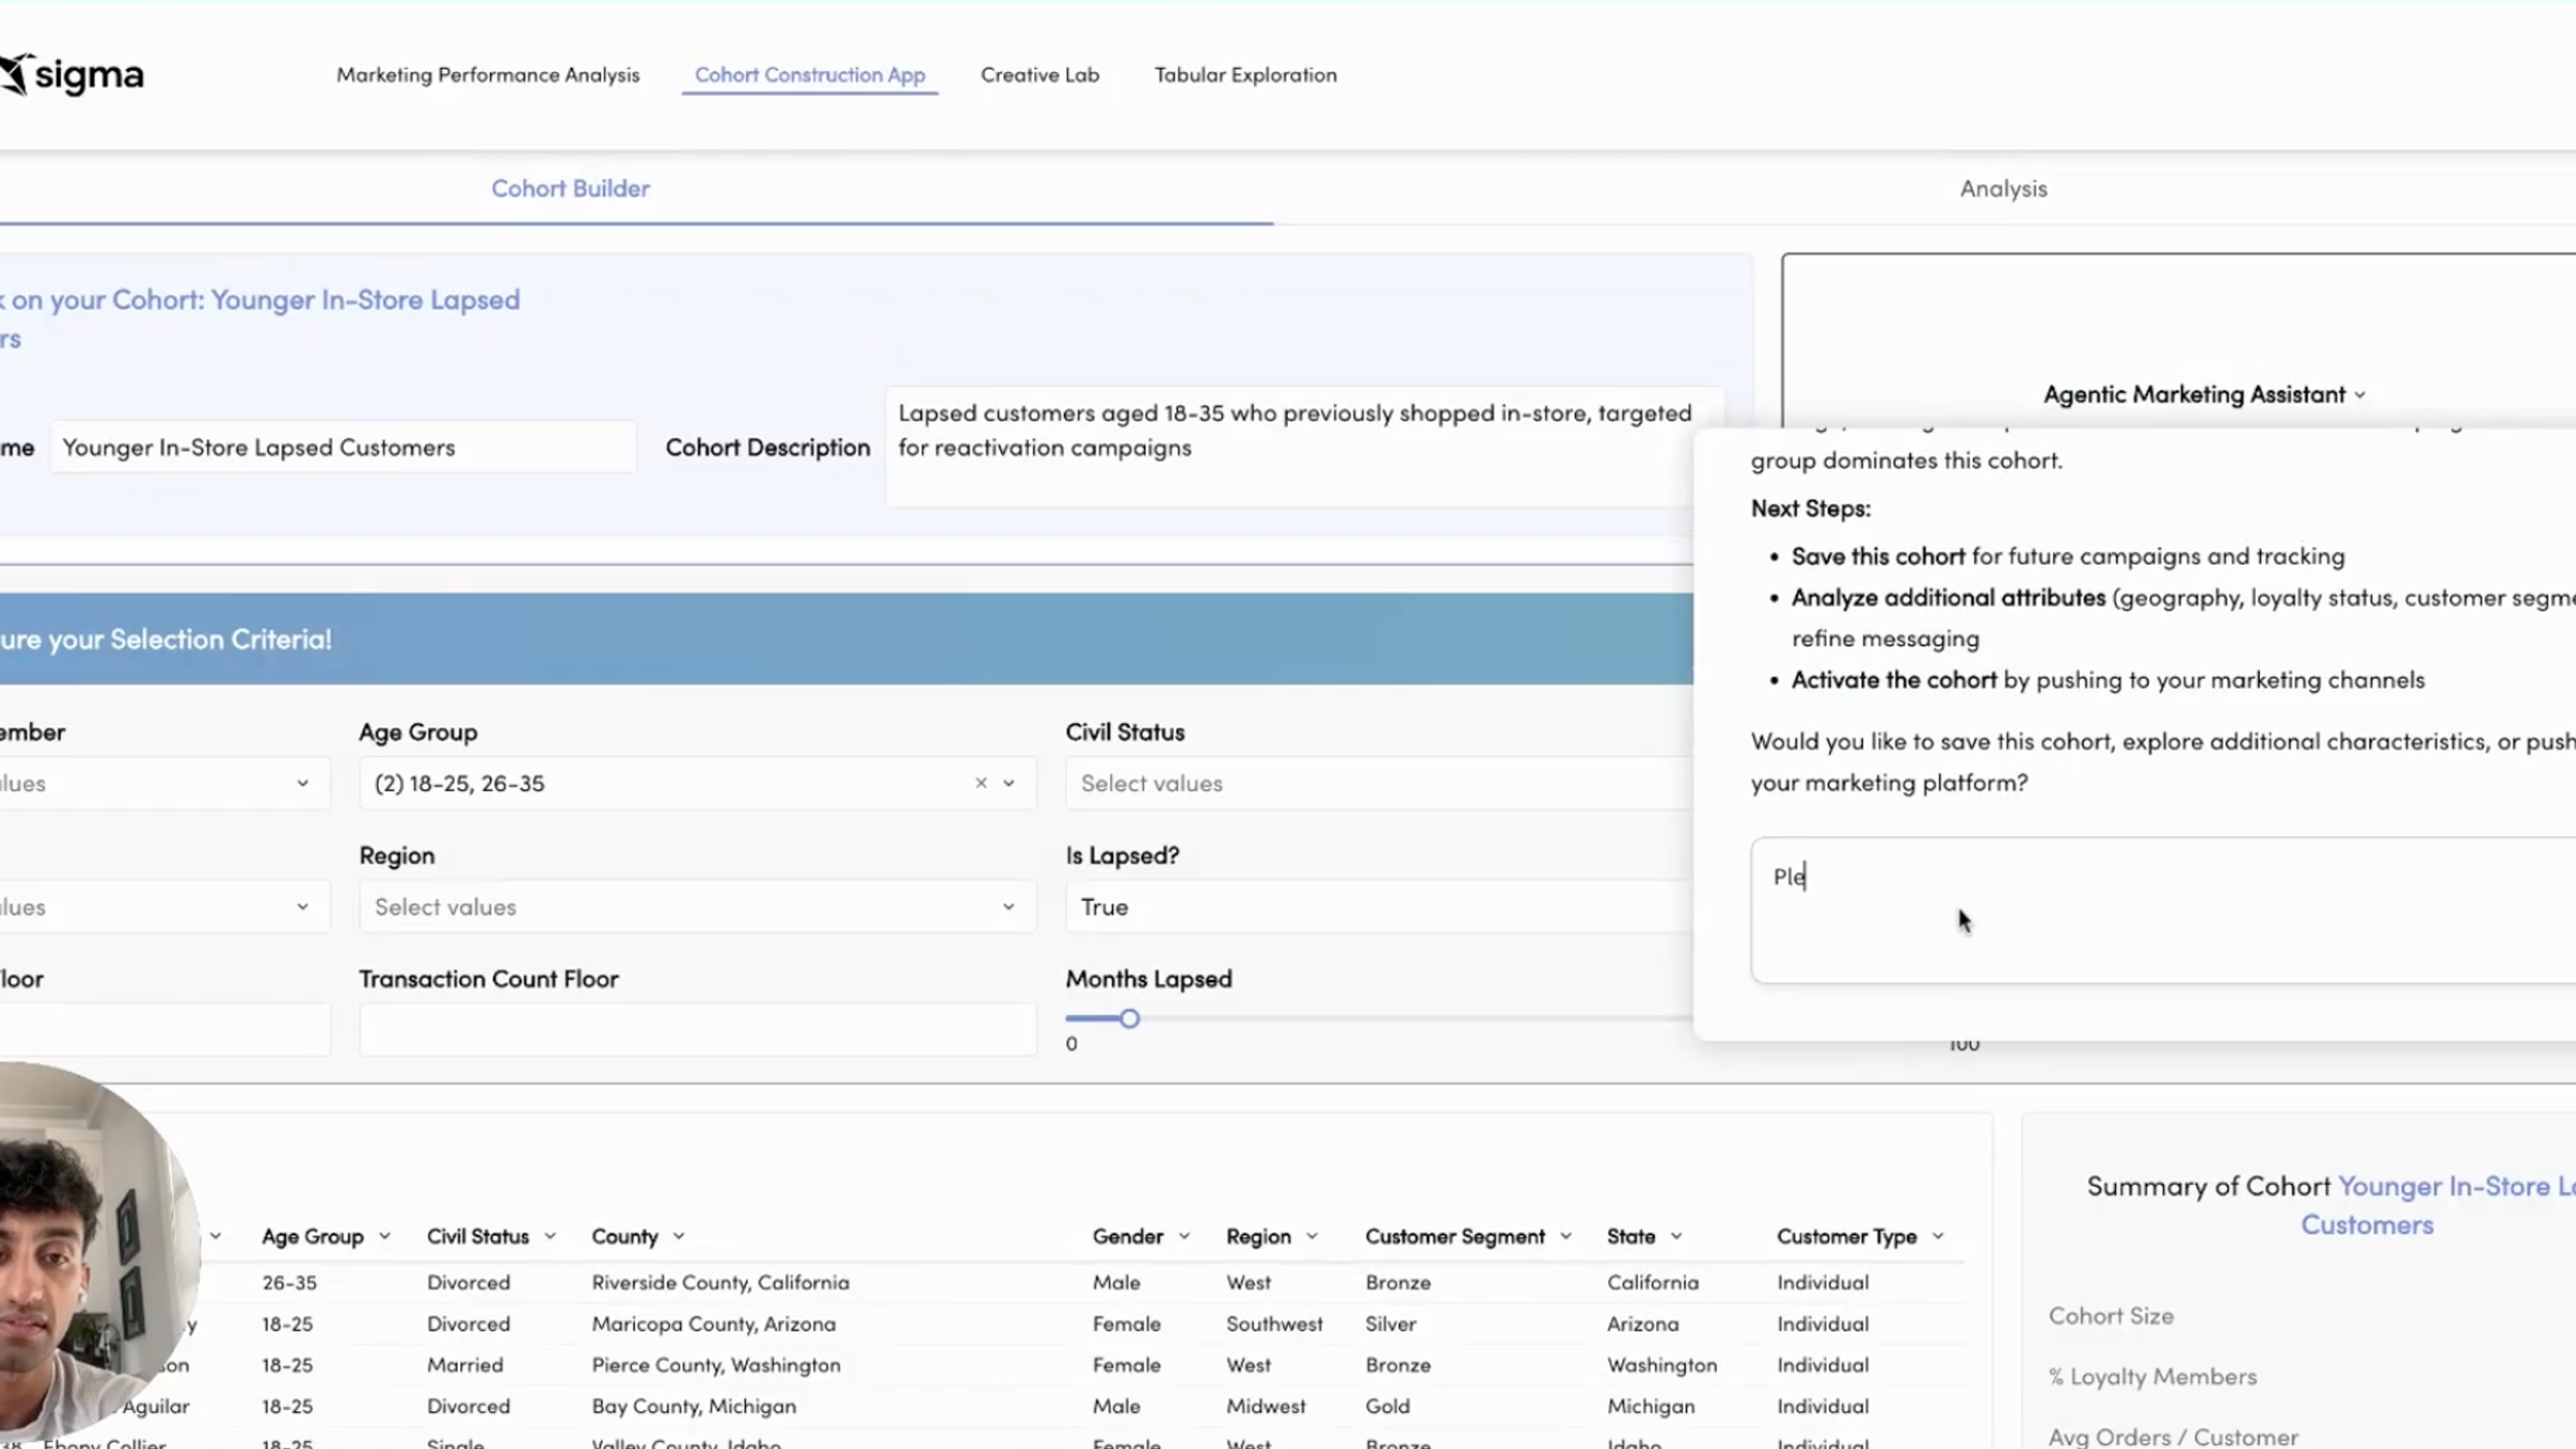
Task: Open the Creative Lab tab
Action: click(x=1040, y=75)
